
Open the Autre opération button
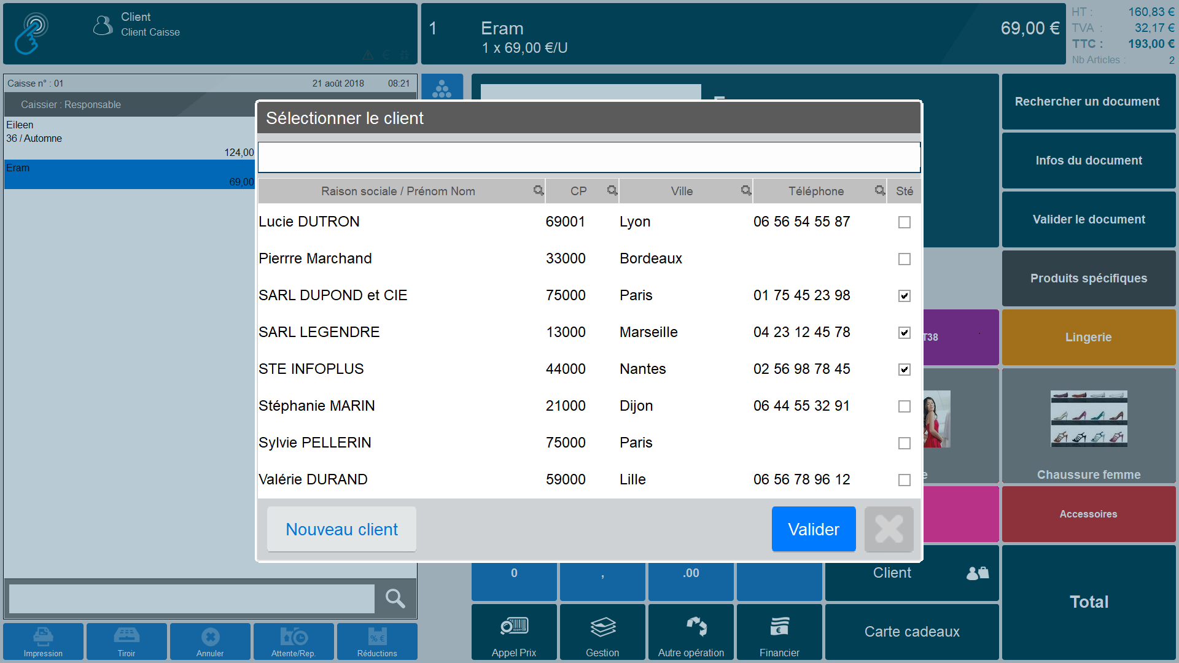click(691, 632)
